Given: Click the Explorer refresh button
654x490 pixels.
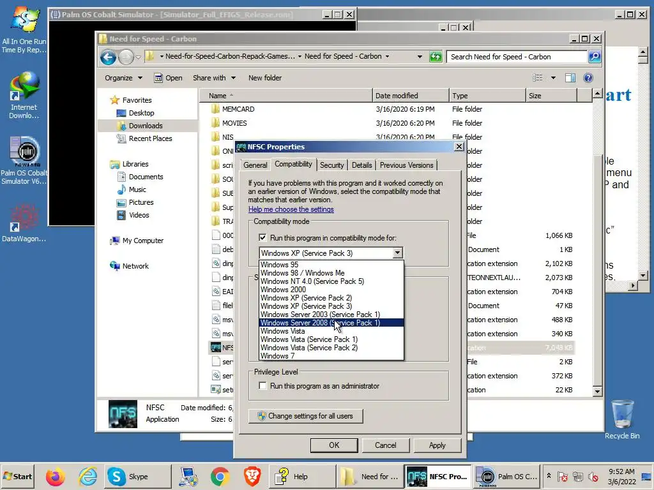Looking at the screenshot, I should pos(436,57).
